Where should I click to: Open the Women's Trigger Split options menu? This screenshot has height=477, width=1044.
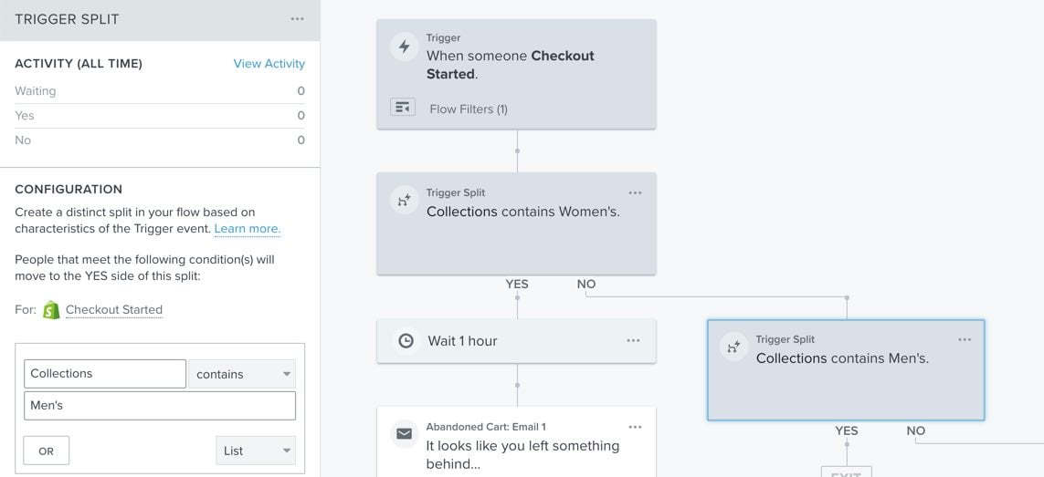point(635,193)
